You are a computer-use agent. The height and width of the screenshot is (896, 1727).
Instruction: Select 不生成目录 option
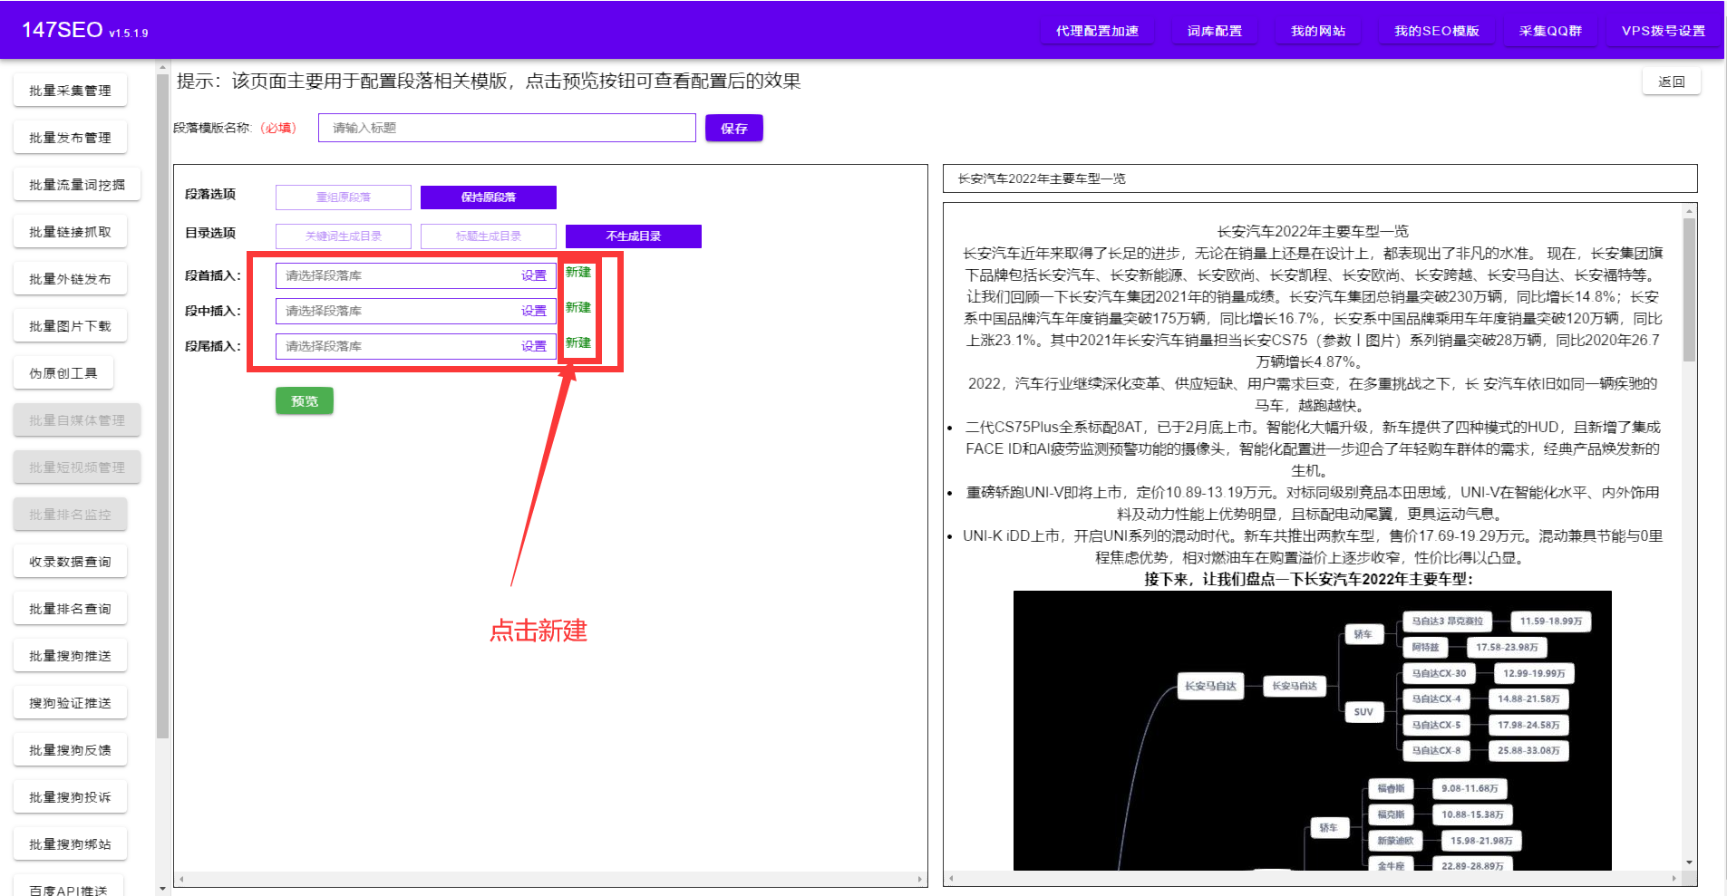634,236
